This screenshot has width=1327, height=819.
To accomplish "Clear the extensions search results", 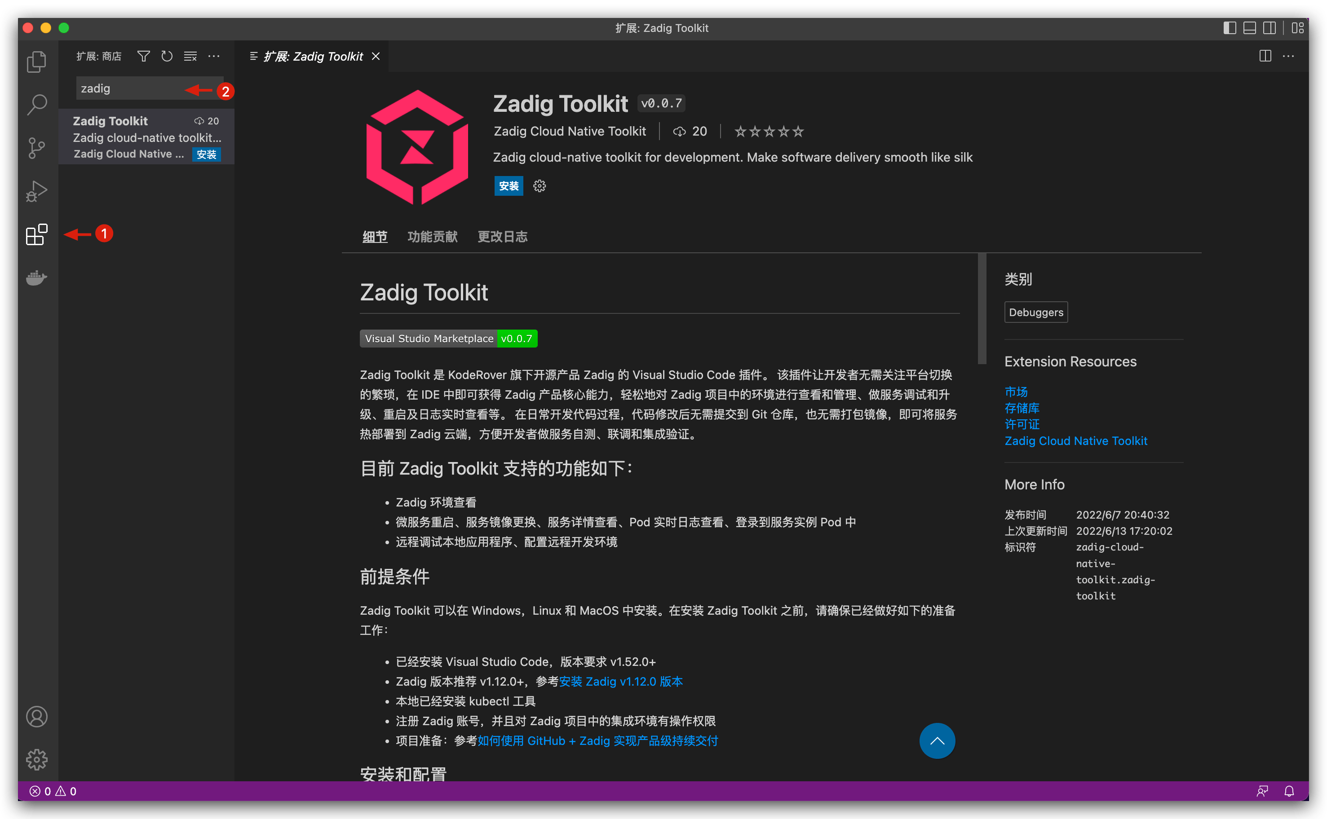I will [x=190, y=56].
